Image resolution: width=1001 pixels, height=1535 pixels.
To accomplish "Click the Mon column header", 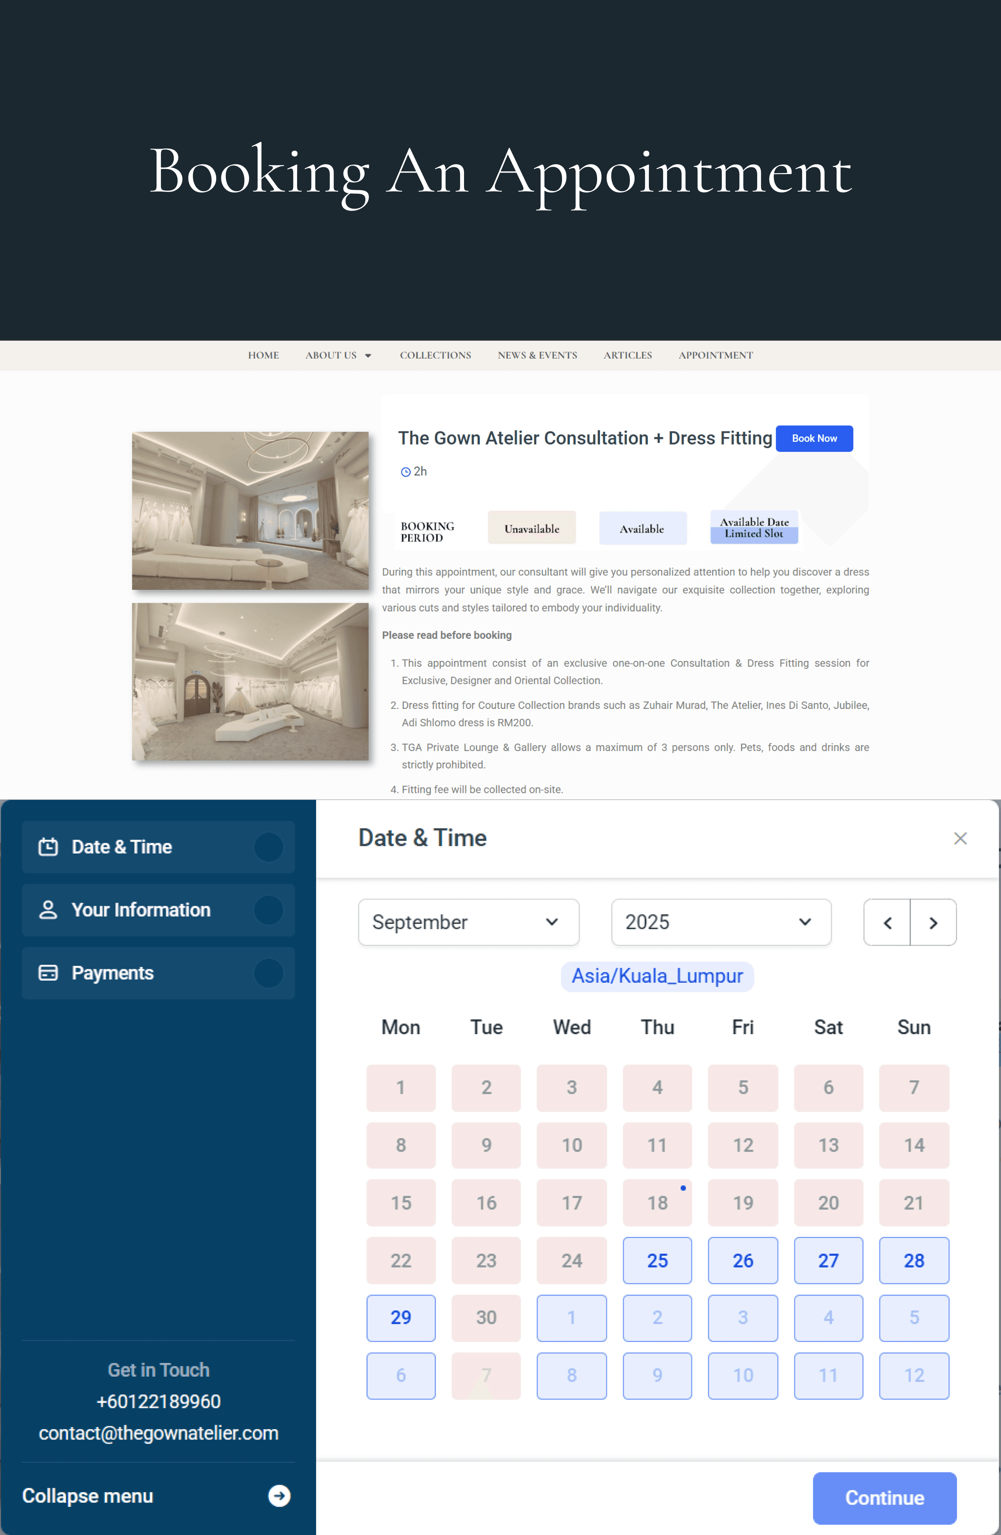I will (400, 1027).
